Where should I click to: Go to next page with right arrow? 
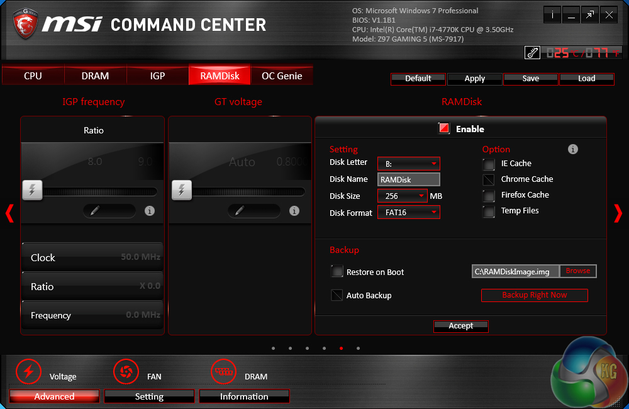618,213
